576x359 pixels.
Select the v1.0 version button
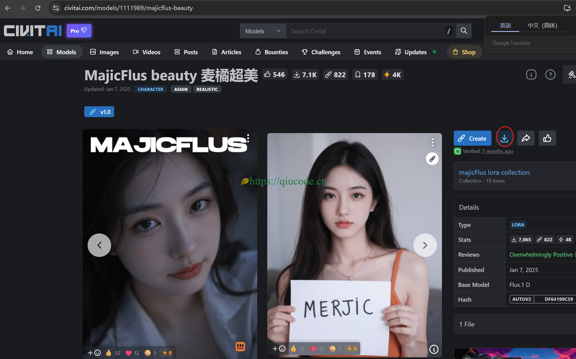99,112
